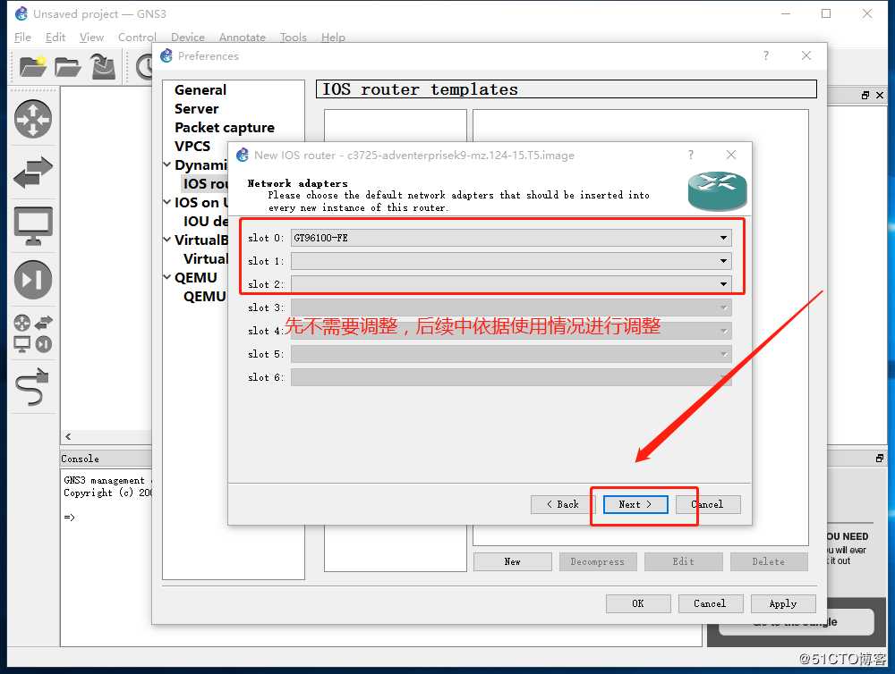
Task: Save project toolbar icon
Action: coord(103,67)
